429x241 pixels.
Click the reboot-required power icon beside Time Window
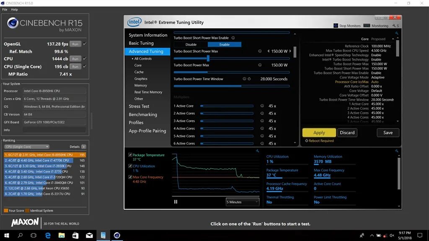(249, 79)
